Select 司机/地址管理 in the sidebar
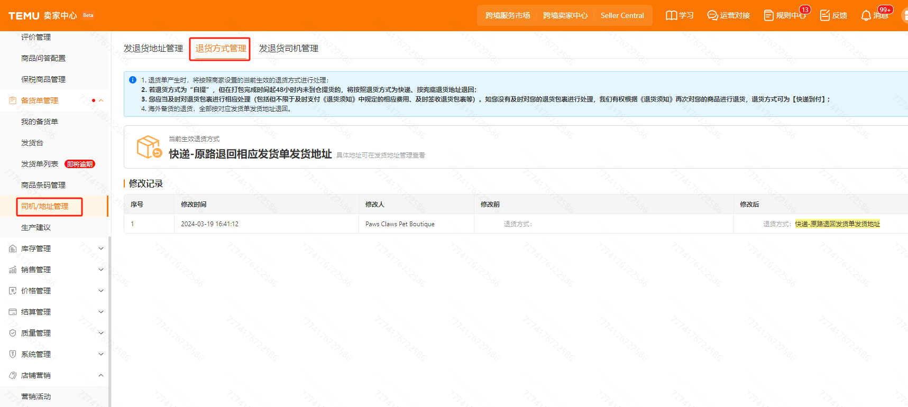This screenshot has height=407, width=908. click(x=45, y=206)
